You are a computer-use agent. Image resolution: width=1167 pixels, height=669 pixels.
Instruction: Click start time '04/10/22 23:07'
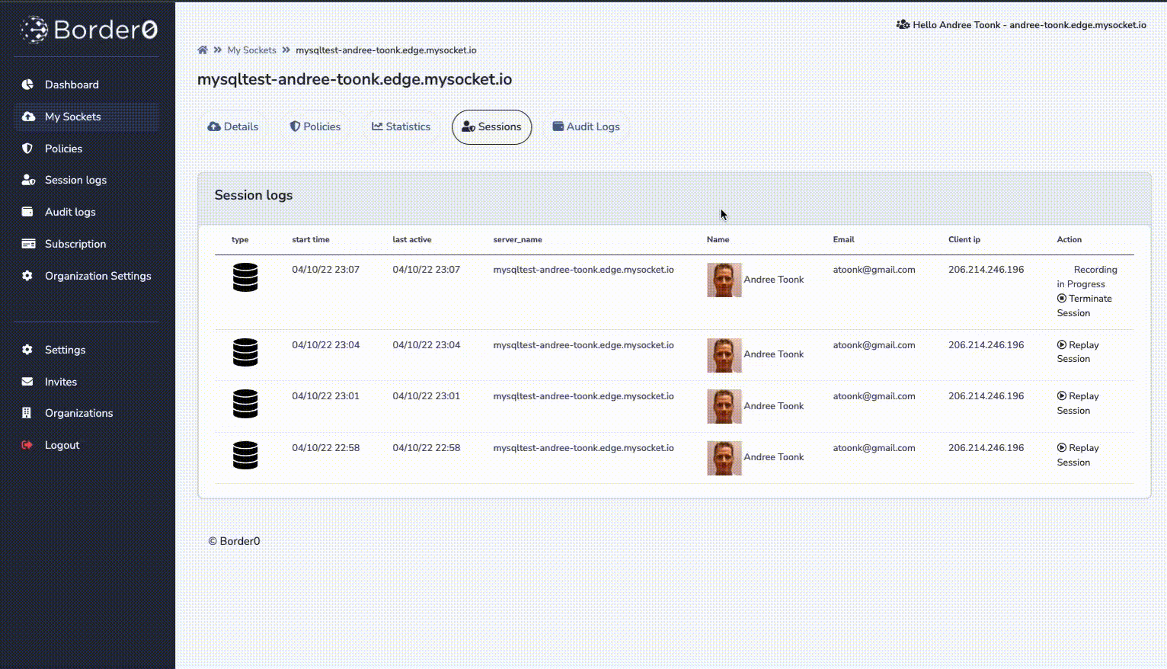point(326,270)
